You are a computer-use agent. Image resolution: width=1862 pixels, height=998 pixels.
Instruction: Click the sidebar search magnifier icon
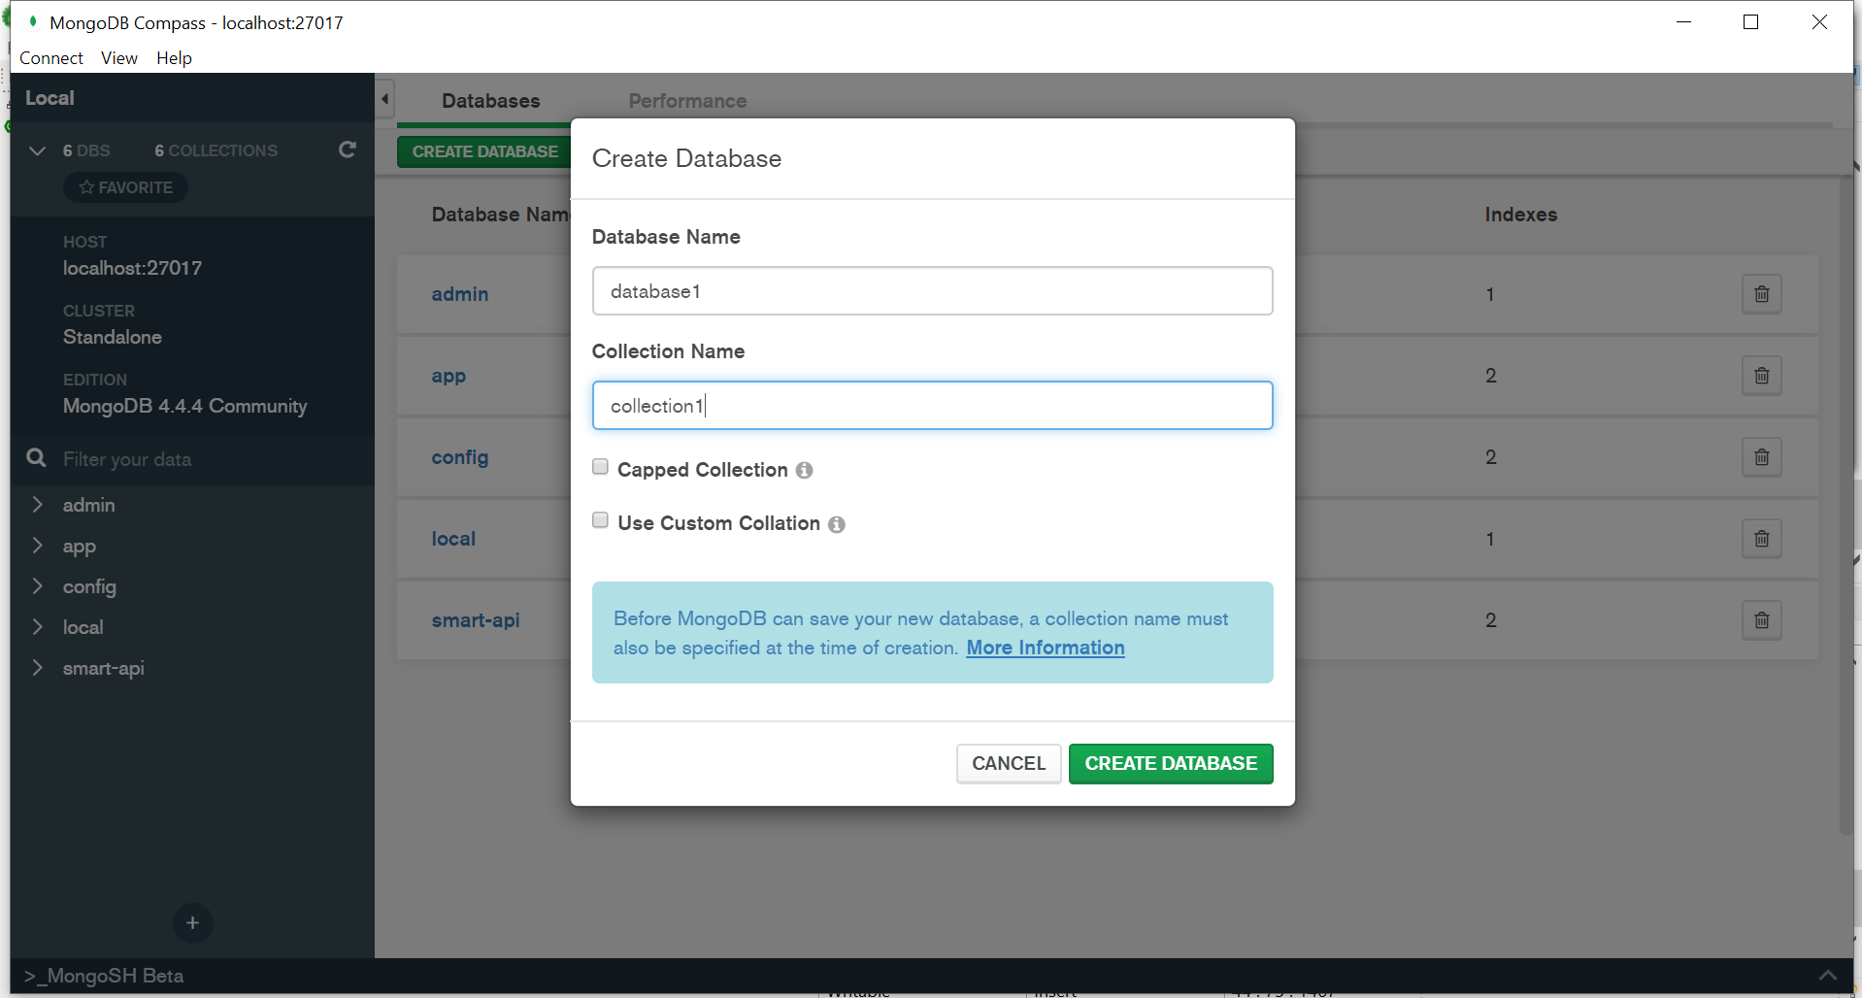[x=37, y=458]
